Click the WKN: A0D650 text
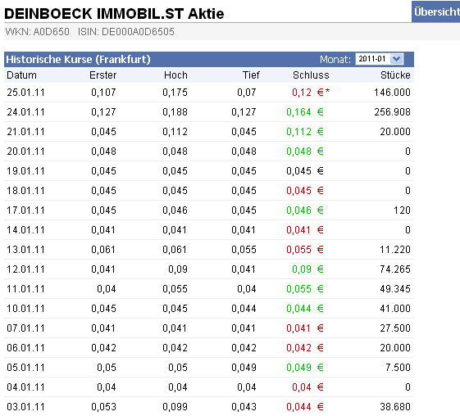The width and height of the screenshot is (460, 416). click(37, 32)
